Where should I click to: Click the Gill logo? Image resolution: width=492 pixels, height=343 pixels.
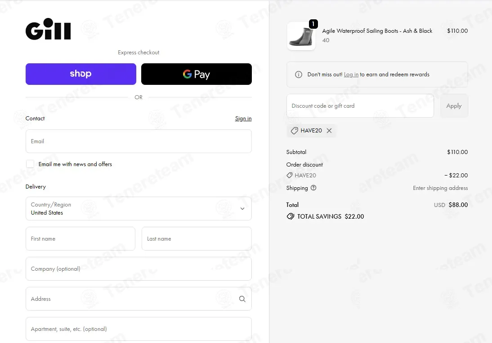(x=48, y=29)
